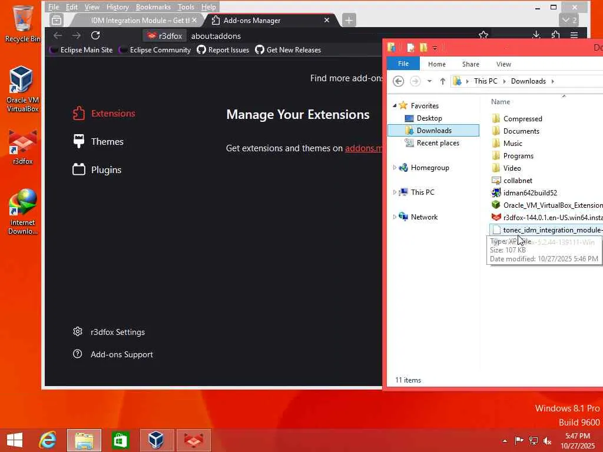Open the browser hamburger application menu
The image size is (603, 452).
coord(574,35)
